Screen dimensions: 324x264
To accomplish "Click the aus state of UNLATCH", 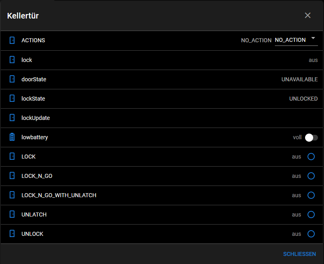I will 297,215.
